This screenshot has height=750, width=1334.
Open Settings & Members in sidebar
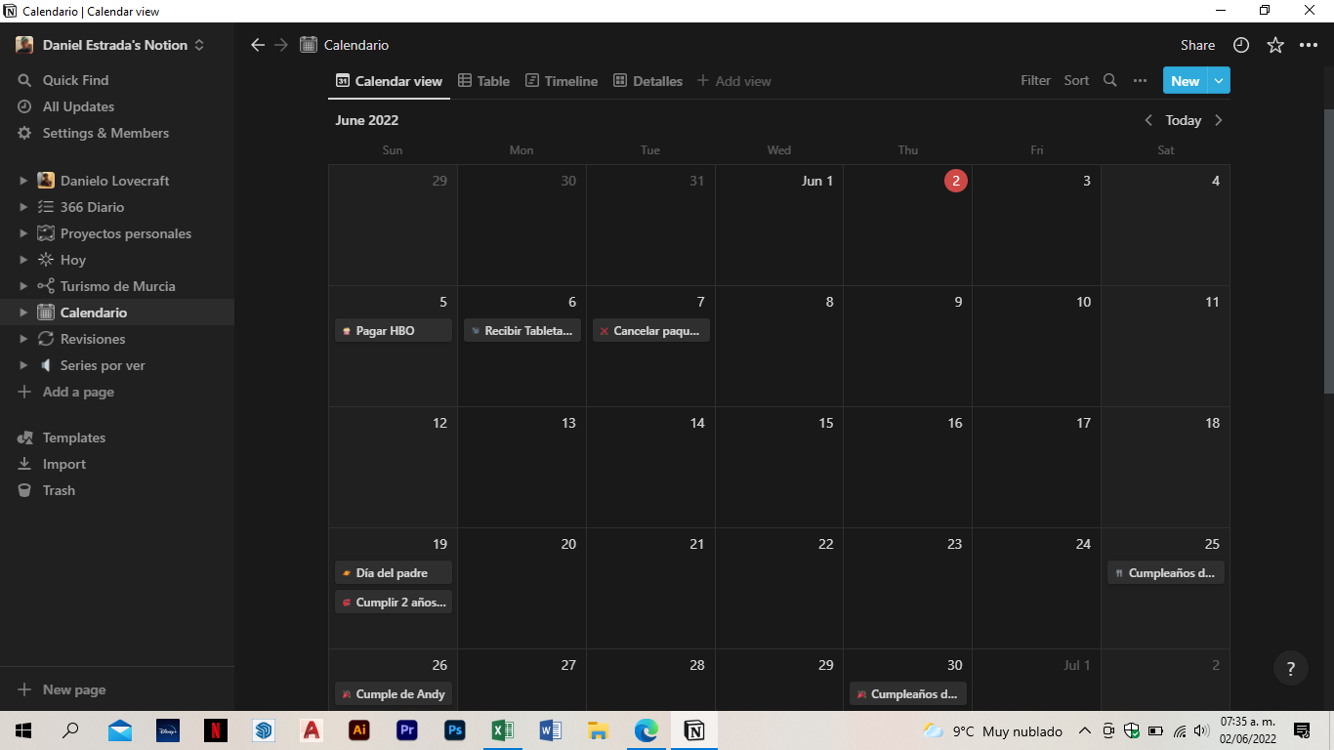point(105,133)
